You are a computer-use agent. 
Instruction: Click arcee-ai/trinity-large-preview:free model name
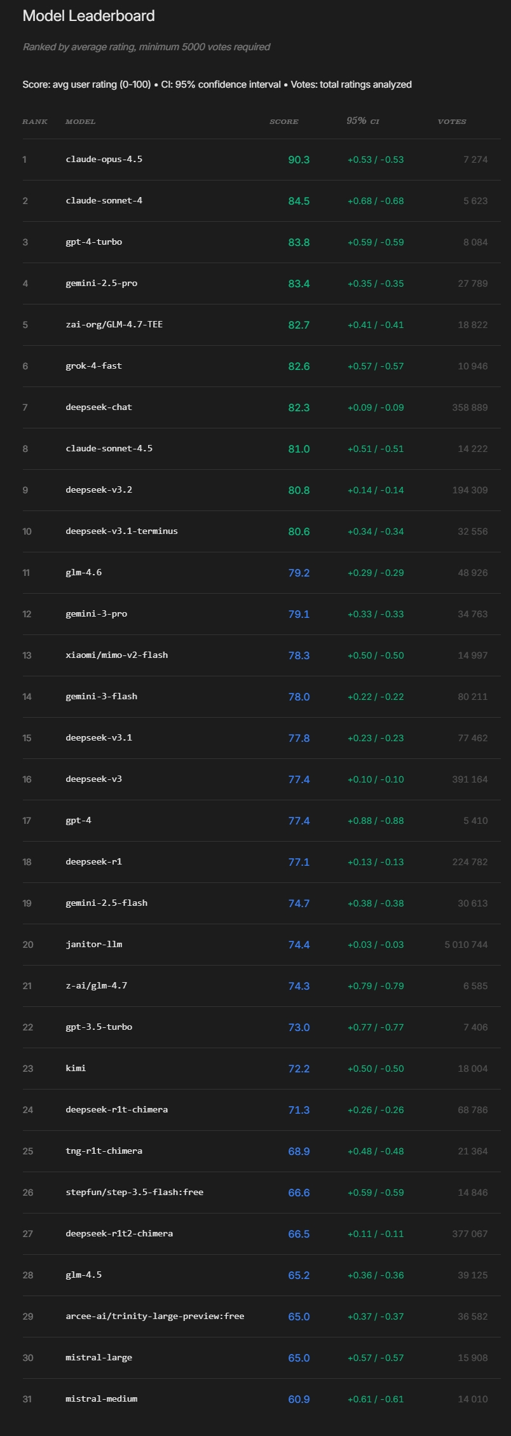(155, 1316)
